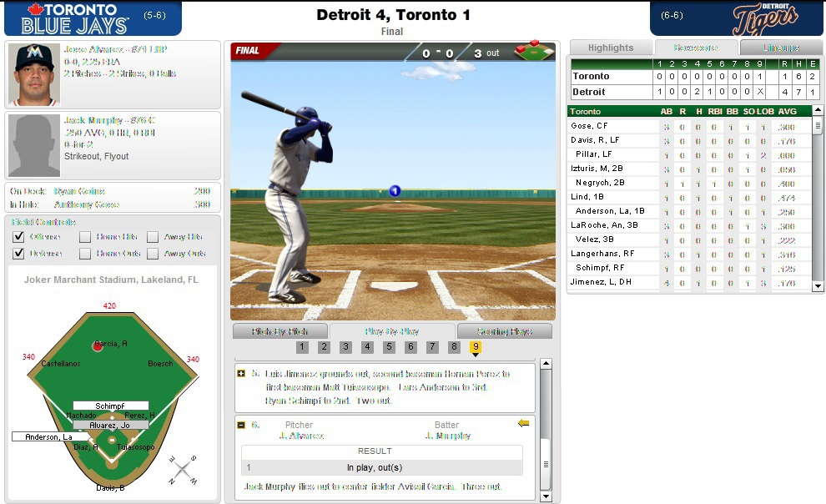826x504 pixels.
Task: Switch to the Boxscore tab
Action: (x=696, y=48)
